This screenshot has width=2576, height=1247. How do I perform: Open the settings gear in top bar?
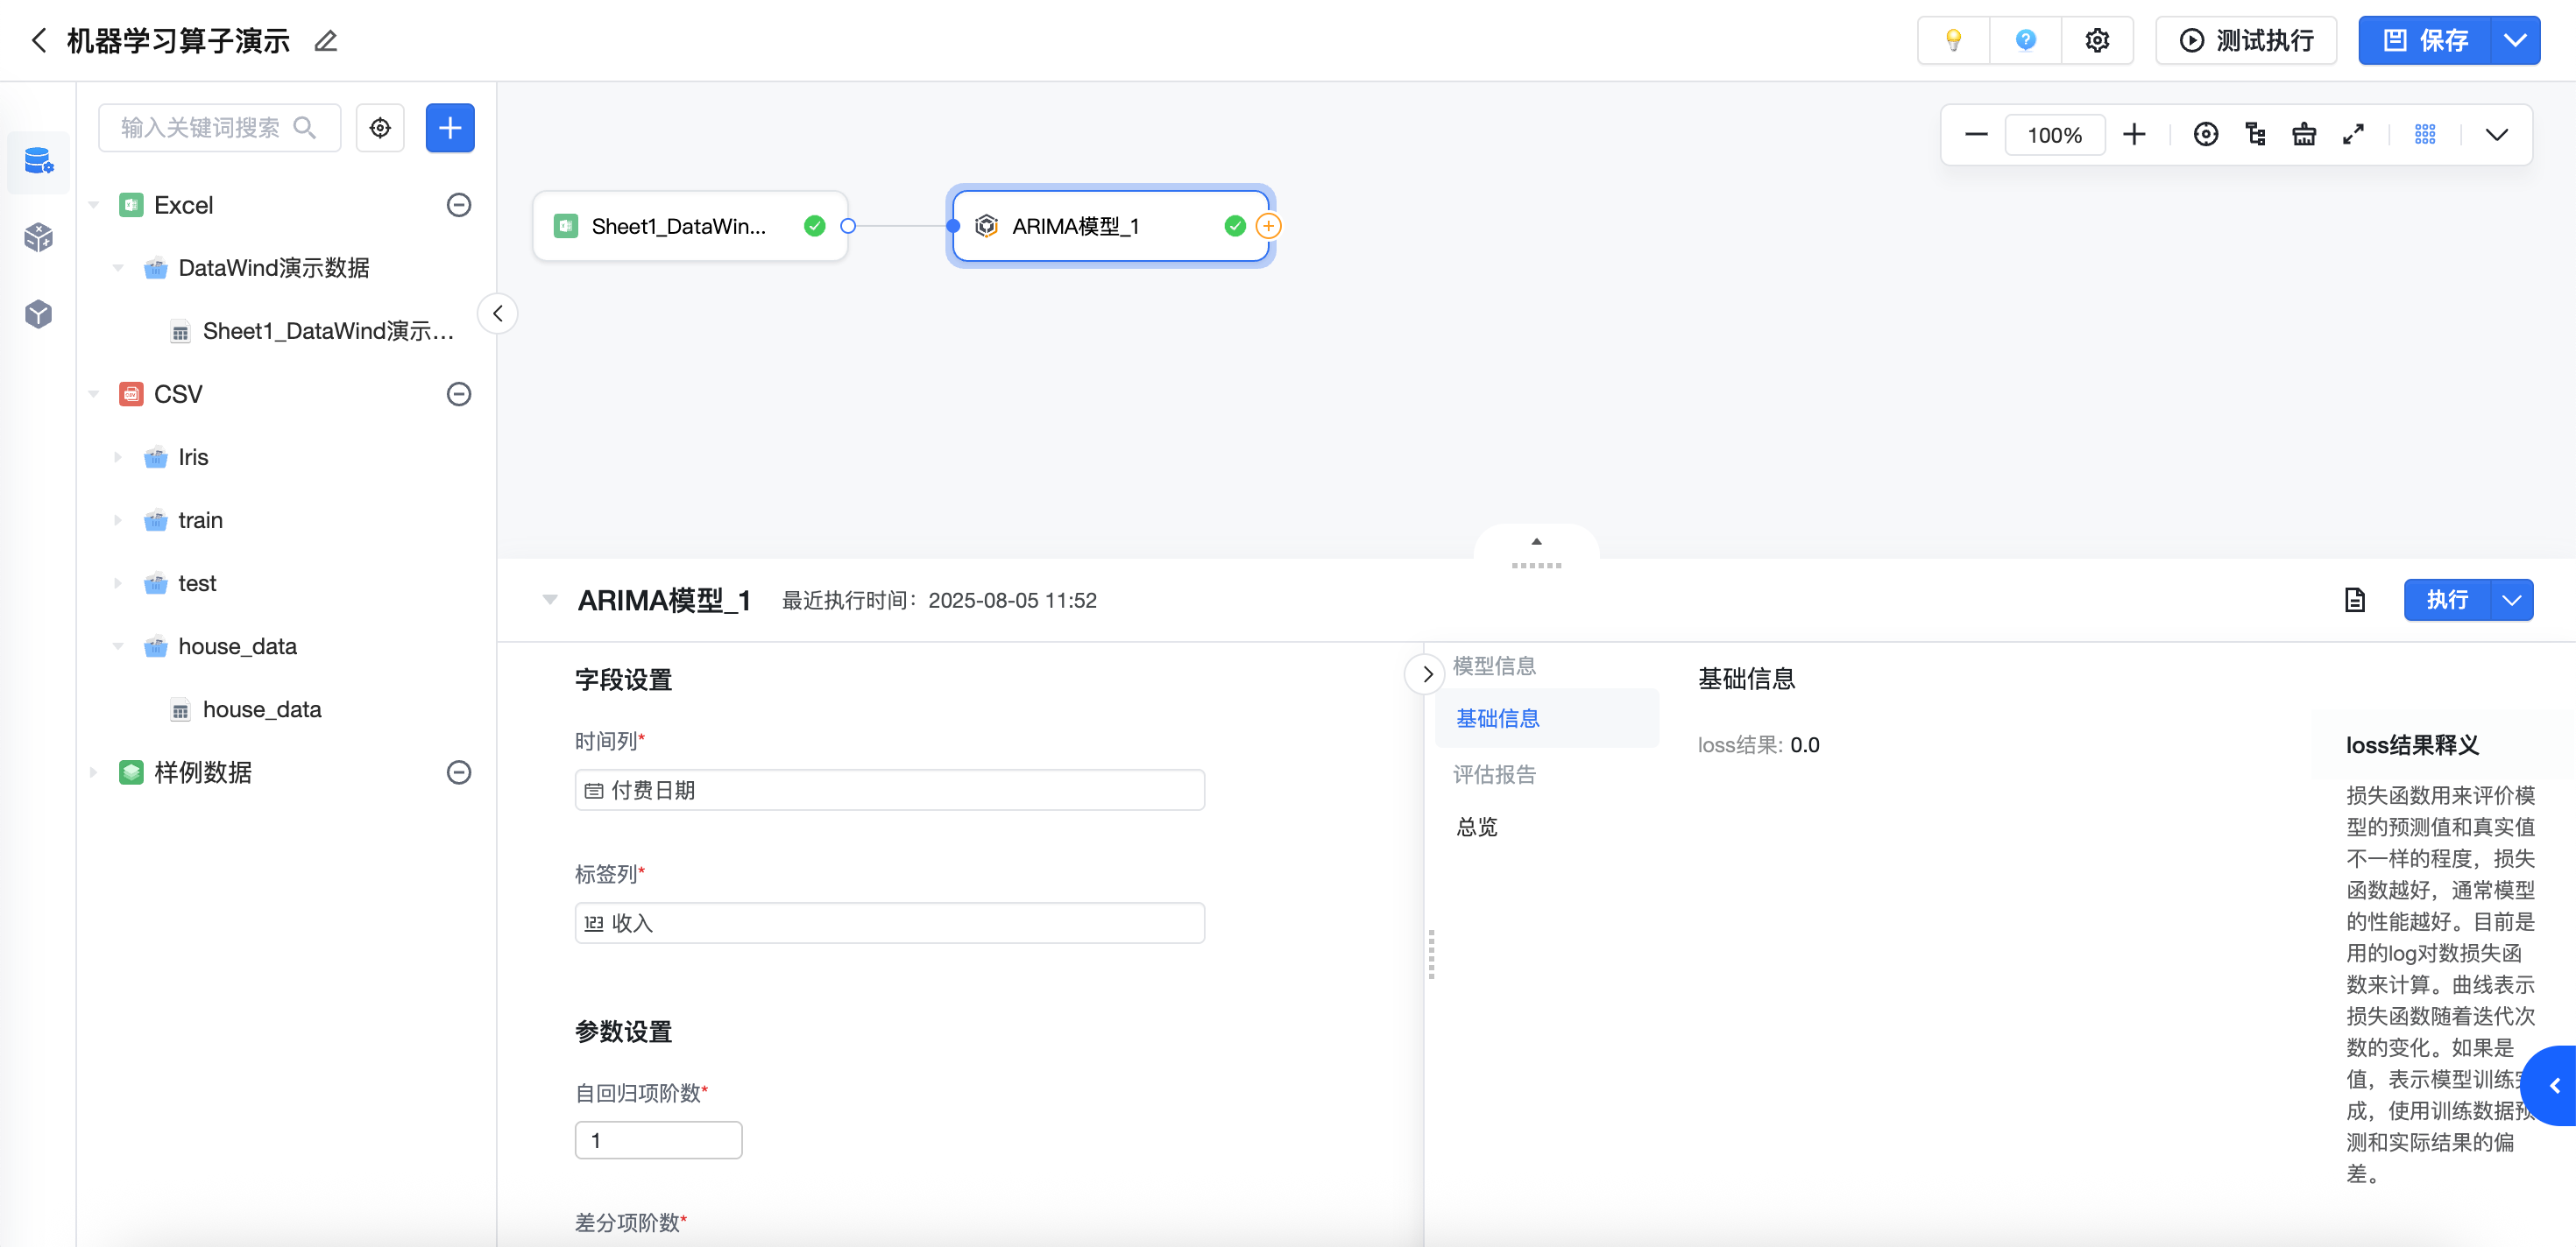(x=2097, y=41)
